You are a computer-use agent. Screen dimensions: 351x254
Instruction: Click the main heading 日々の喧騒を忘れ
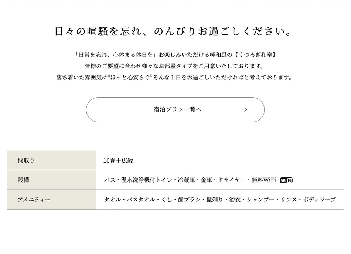point(173,31)
